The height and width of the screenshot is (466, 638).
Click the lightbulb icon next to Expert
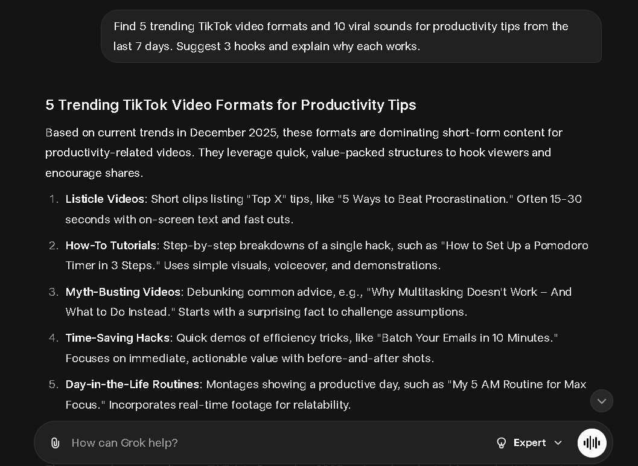(502, 442)
